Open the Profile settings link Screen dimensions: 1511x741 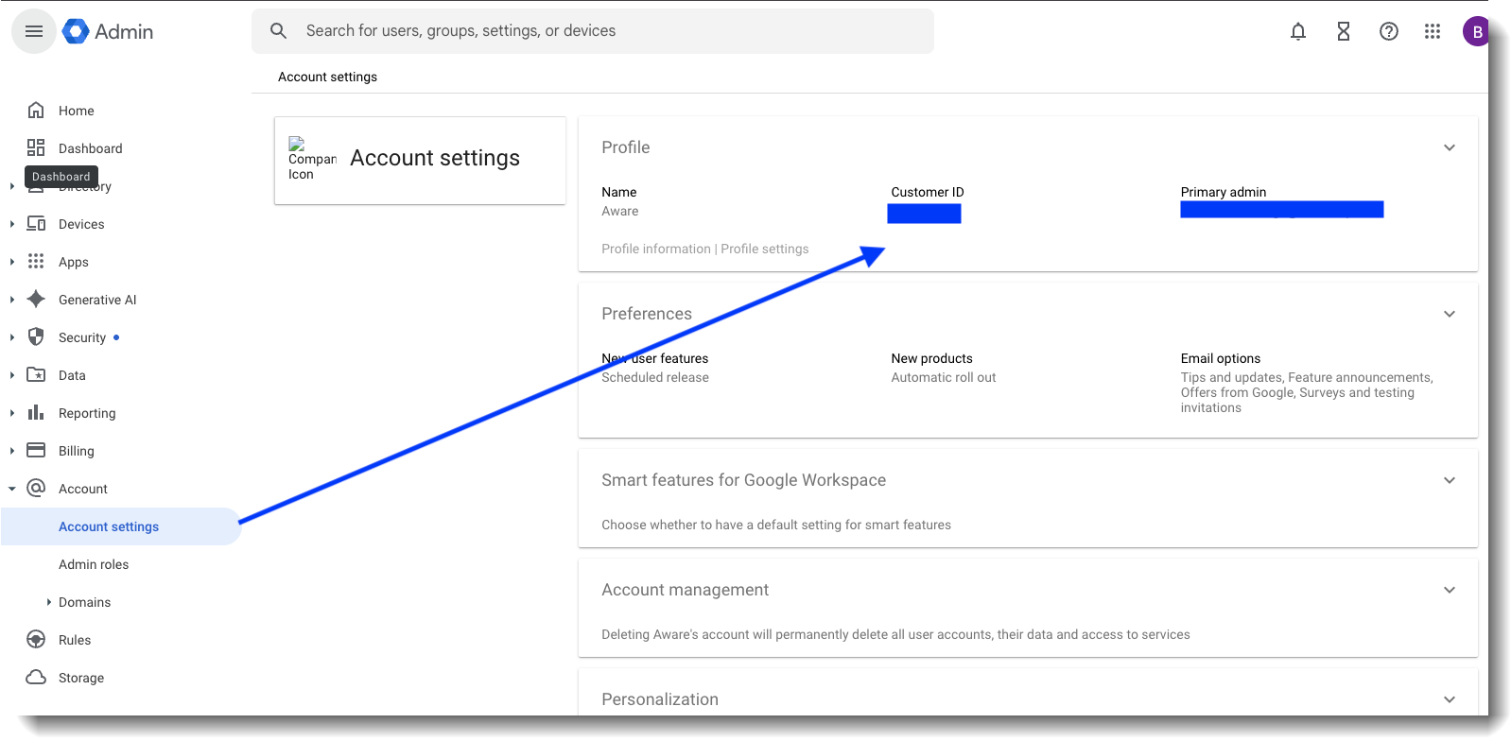764,249
